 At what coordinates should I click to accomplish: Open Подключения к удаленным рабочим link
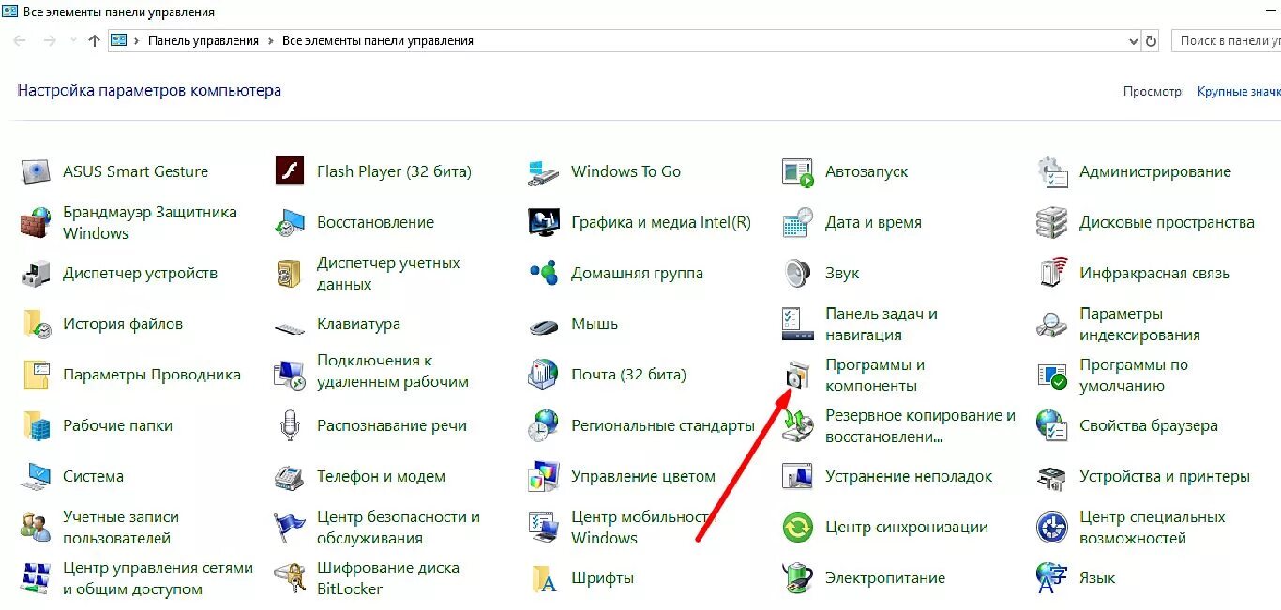[393, 371]
